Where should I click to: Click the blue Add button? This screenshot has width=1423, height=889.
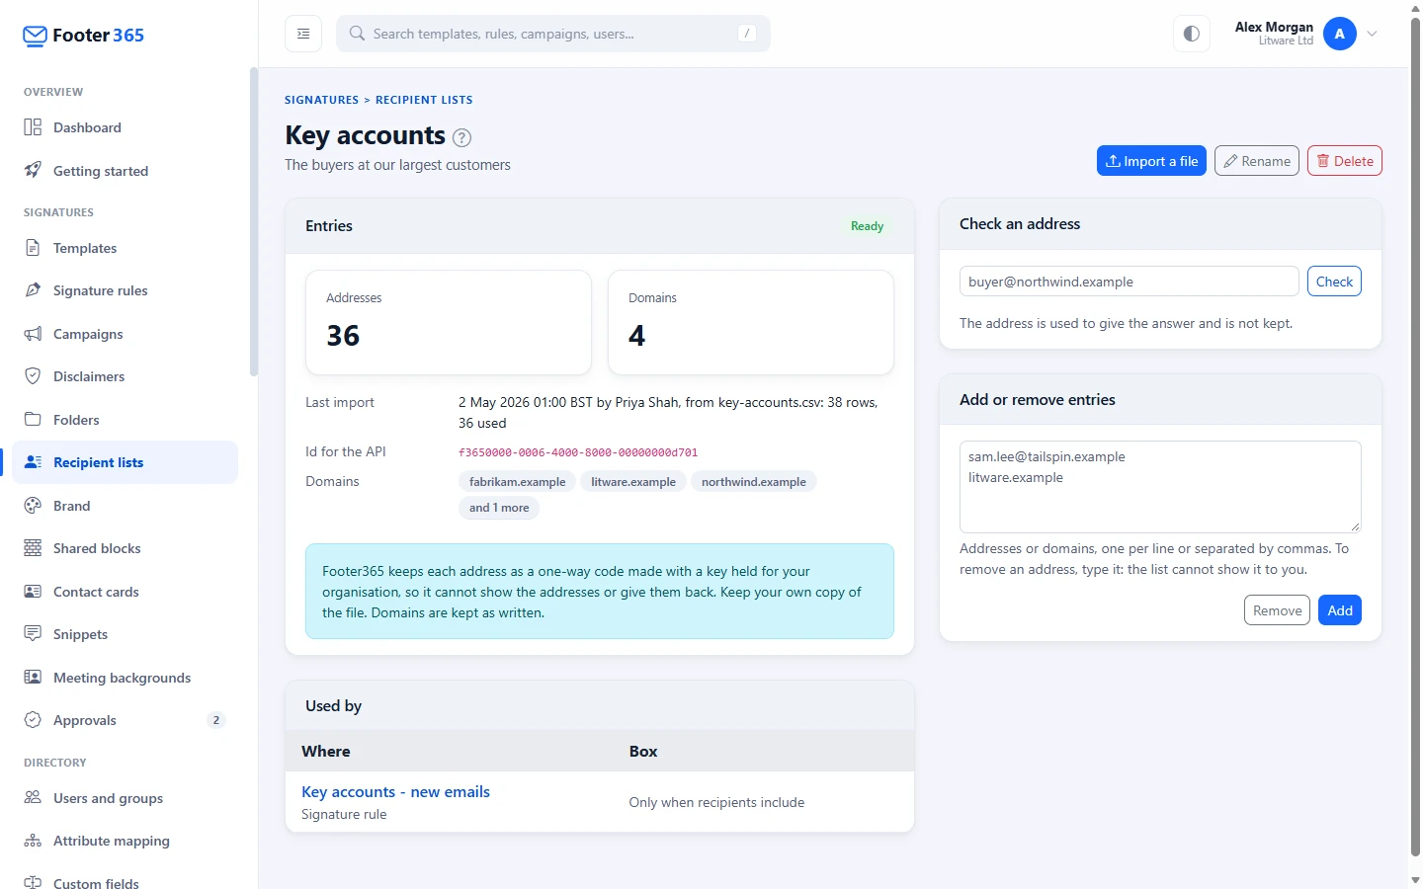[x=1340, y=610]
